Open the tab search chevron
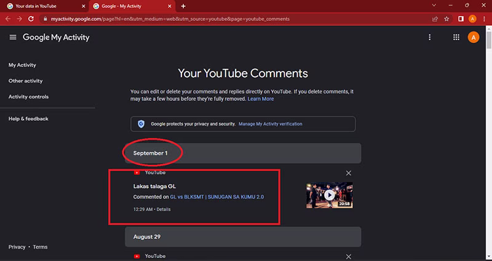 434,6
